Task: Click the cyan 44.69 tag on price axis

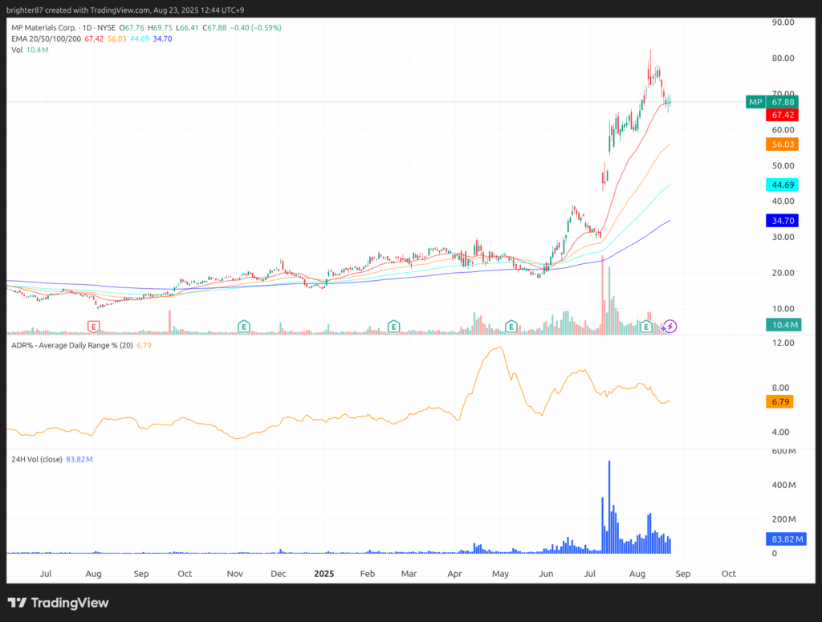Action: click(783, 185)
